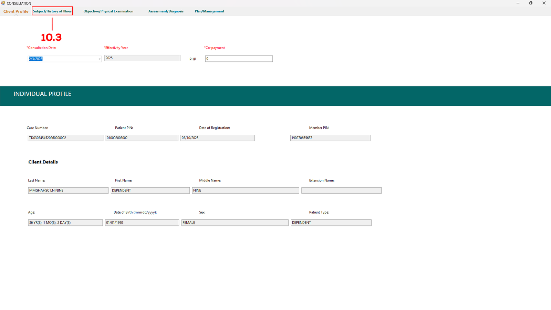The image size is (551, 310).
Task: Minimize the Consultation window
Action: coord(518,3)
